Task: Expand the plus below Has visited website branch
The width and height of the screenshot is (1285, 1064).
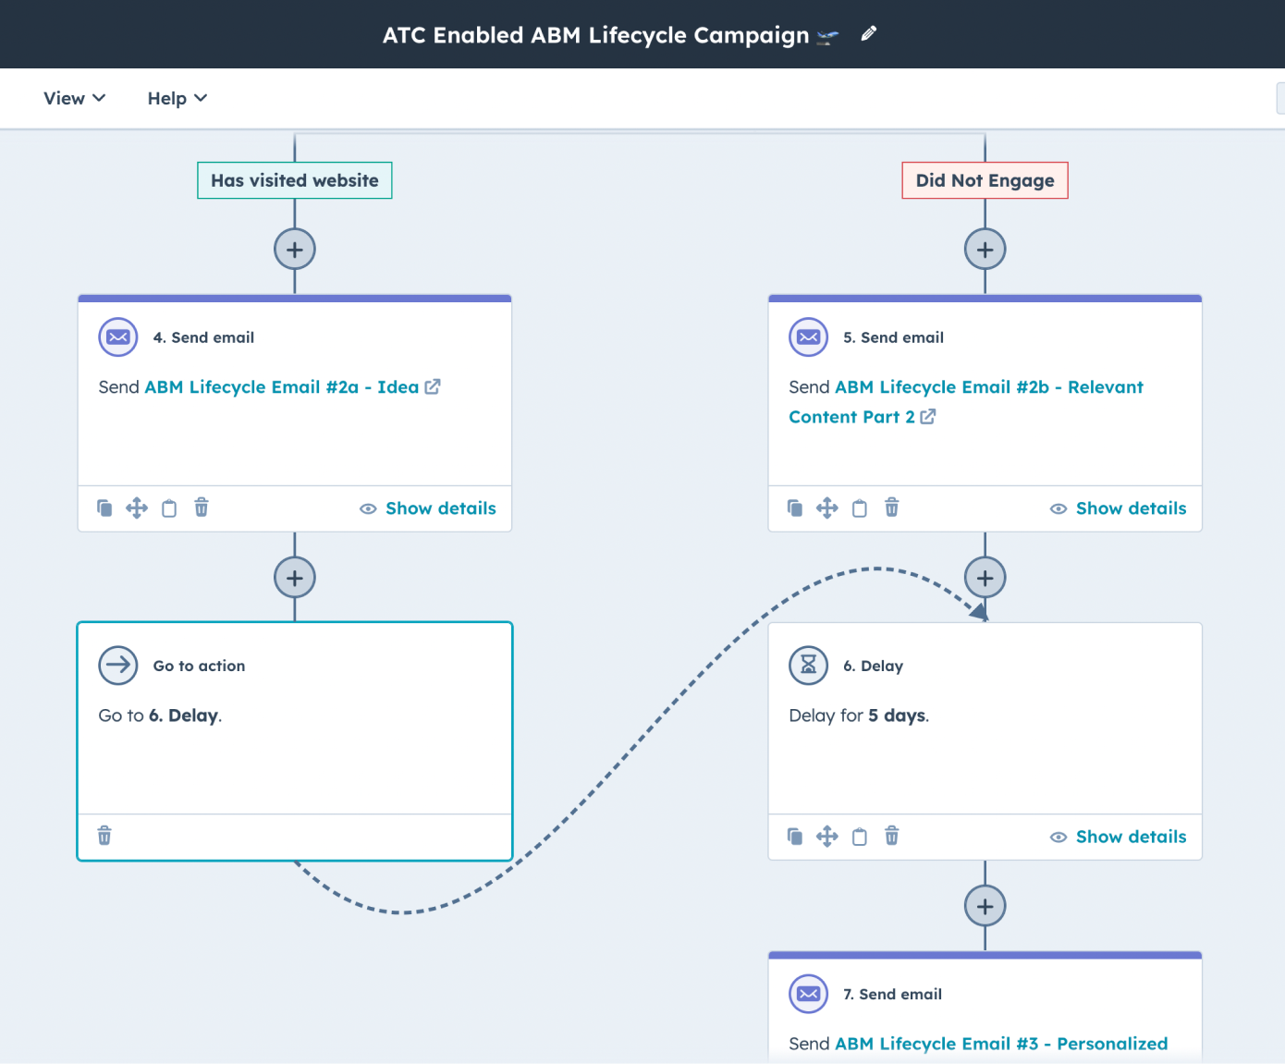Action: 294,249
